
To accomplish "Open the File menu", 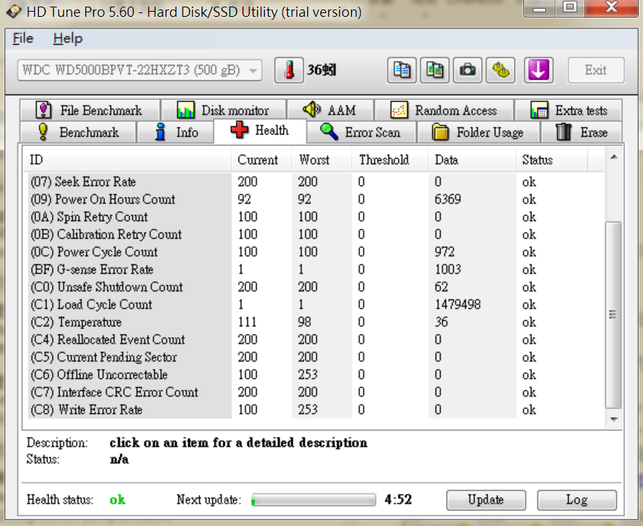I will click(23, 39).
